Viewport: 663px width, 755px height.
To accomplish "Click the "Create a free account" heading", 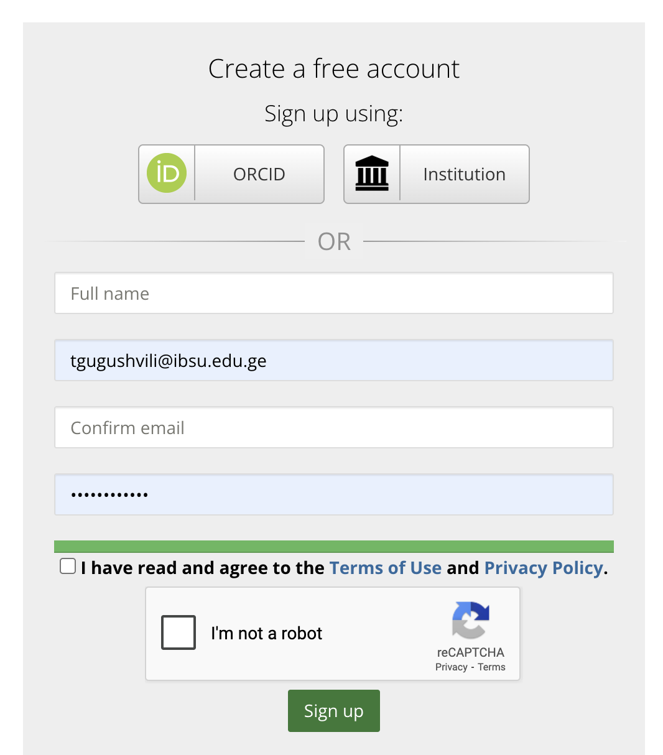I will click(x=334, y=68).
